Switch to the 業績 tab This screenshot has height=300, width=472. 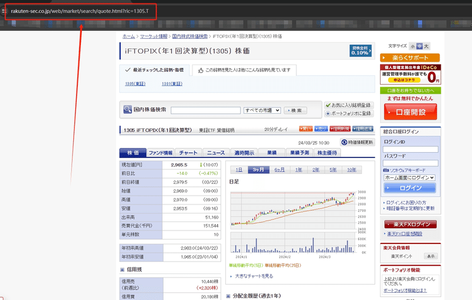271,153
